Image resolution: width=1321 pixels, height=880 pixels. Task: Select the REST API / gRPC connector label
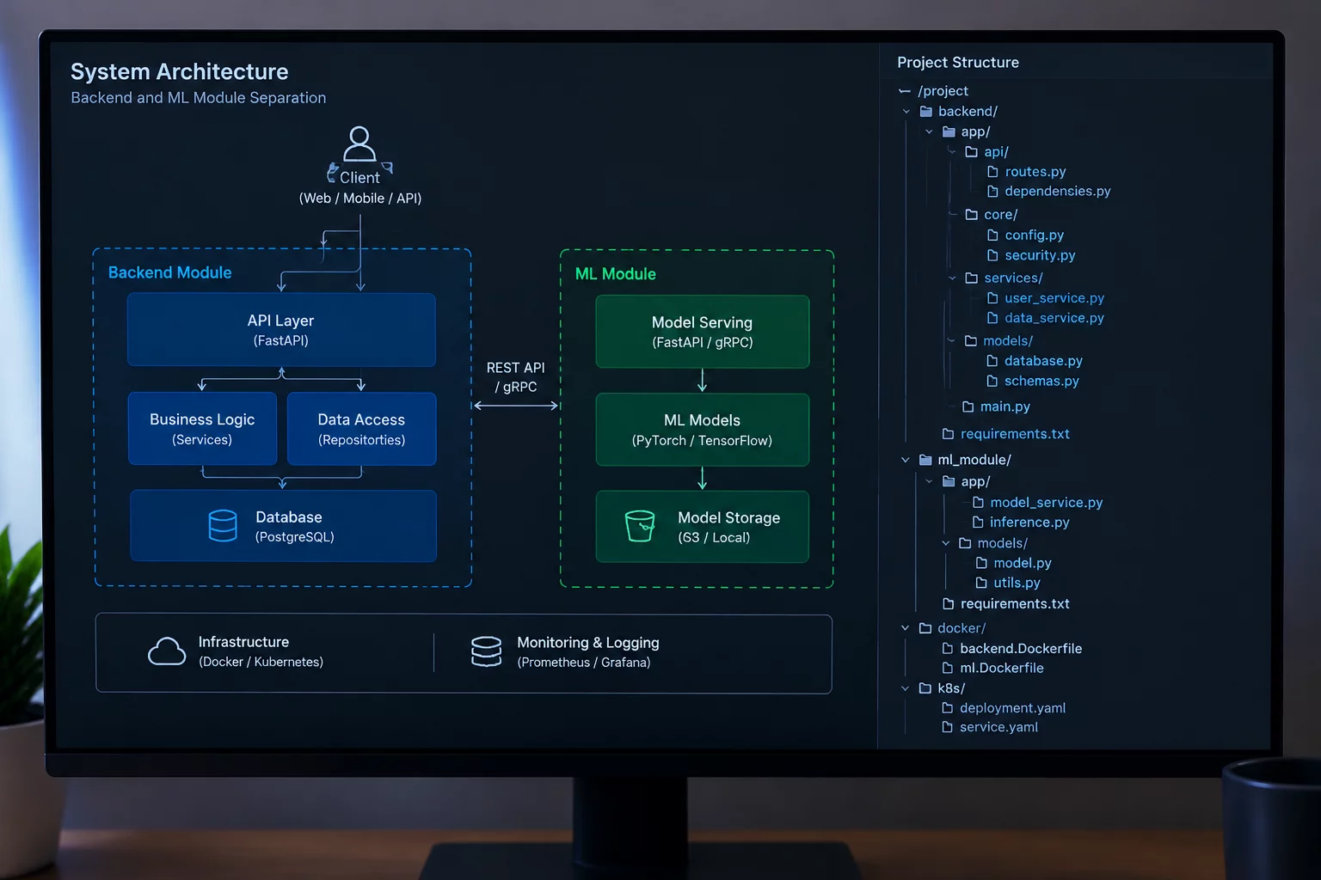pos(516,377)
